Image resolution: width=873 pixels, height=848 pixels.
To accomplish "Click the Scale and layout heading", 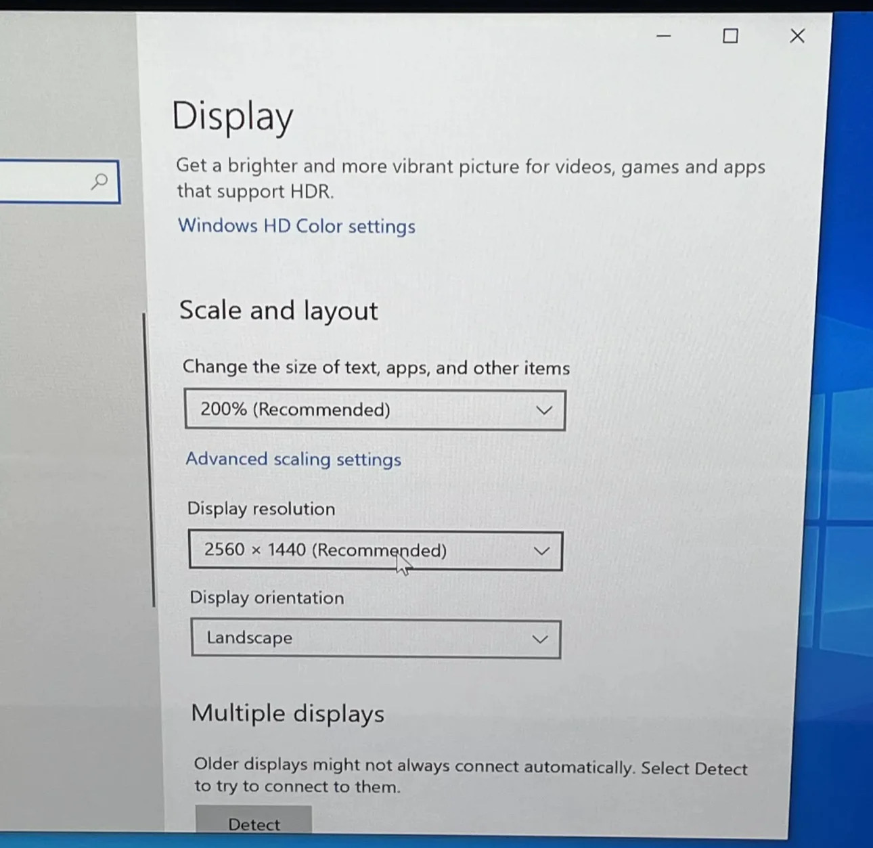I will click(278, 311).
